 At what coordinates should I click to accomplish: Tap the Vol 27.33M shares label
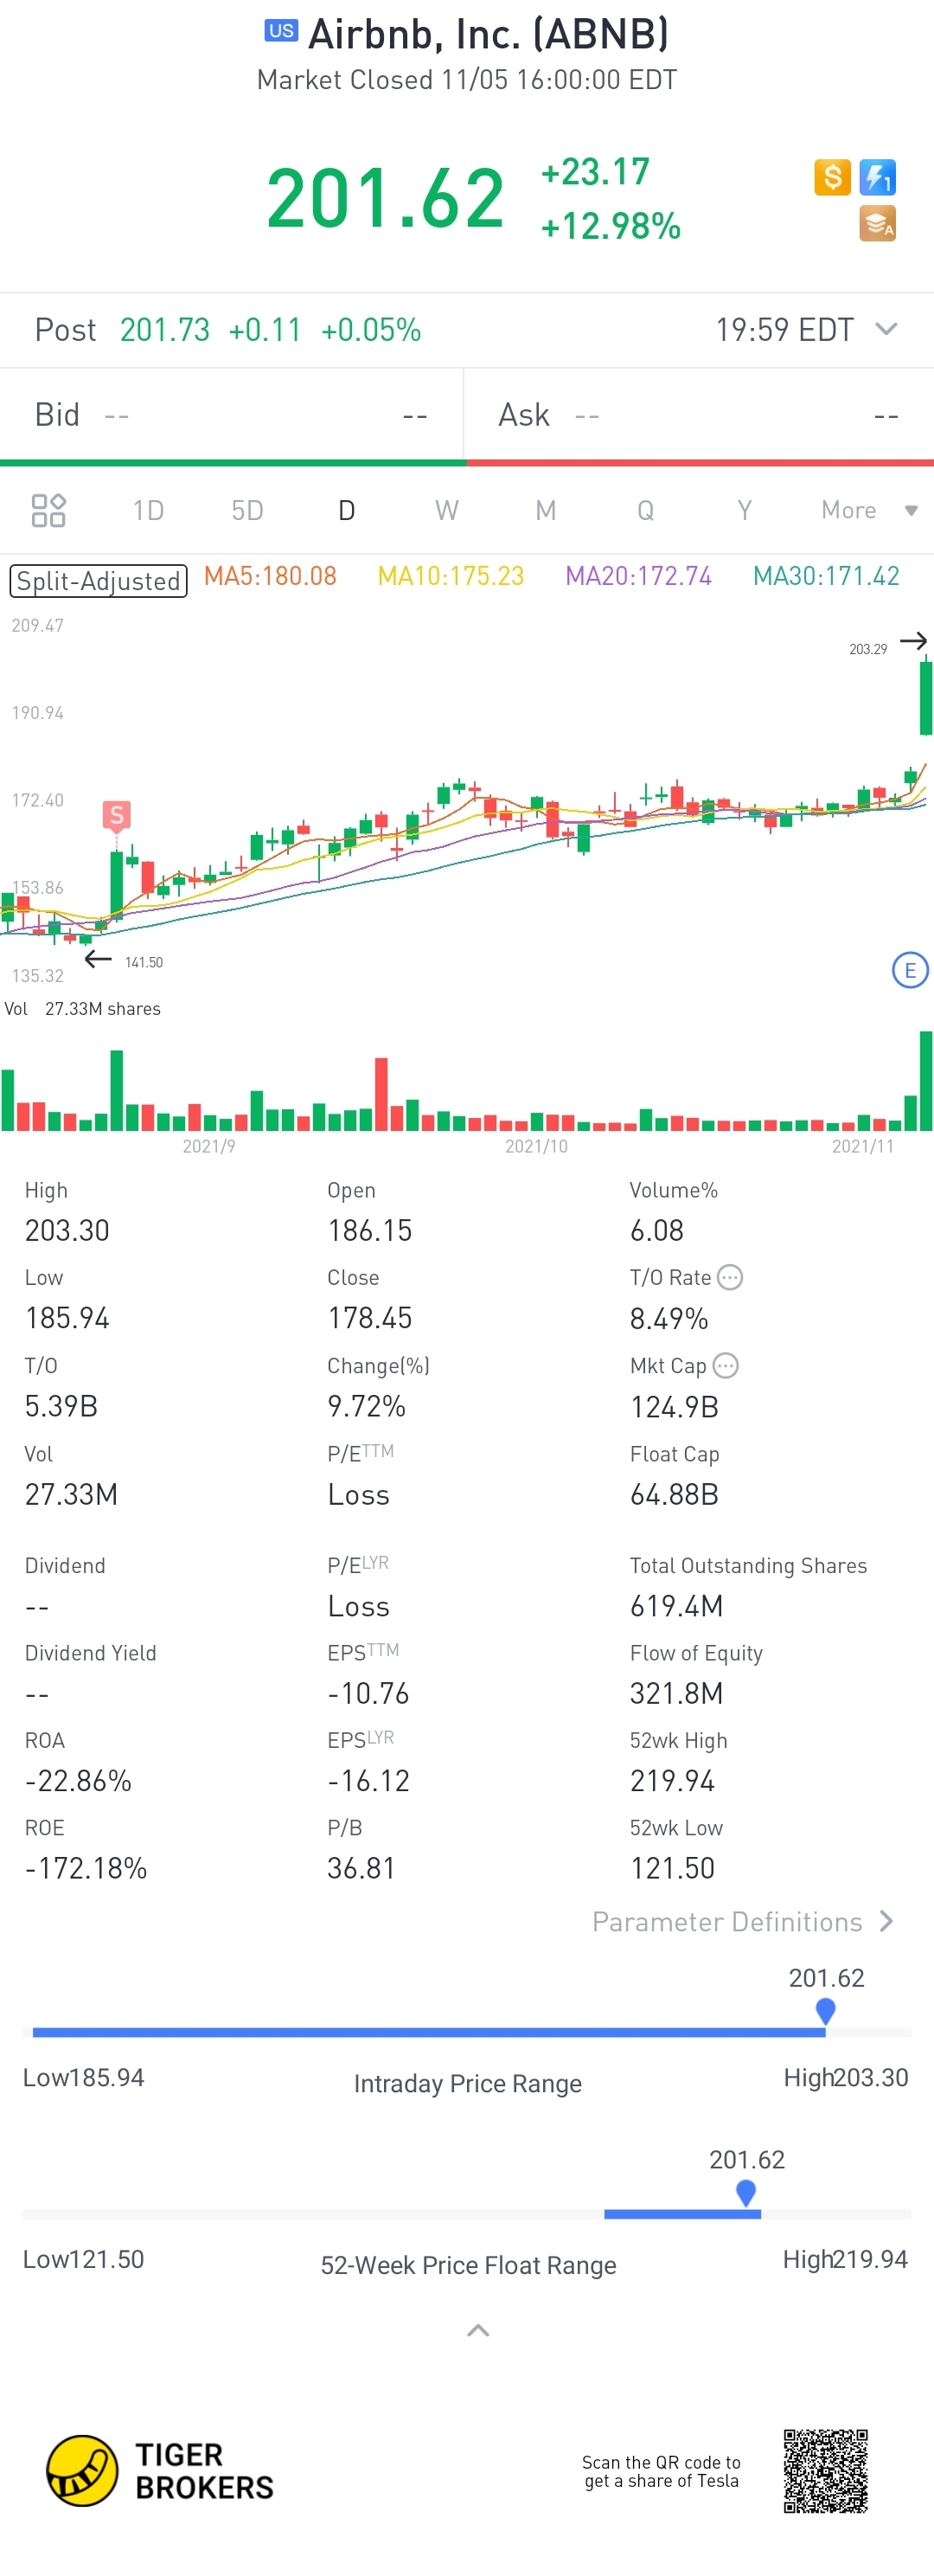point(83,1008)
